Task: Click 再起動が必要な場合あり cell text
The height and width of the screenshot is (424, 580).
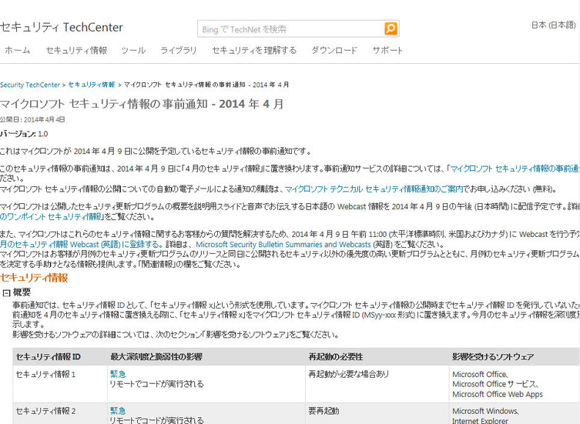Action: tap(348, 374)
